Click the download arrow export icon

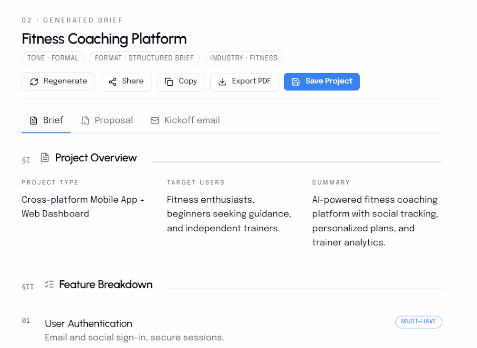coord(222,82)
